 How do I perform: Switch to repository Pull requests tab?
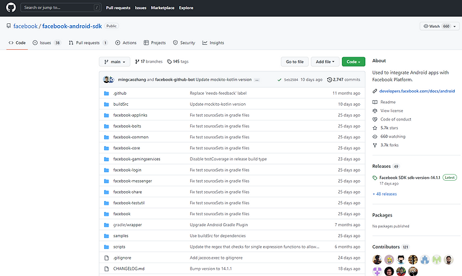pos(88,43)
